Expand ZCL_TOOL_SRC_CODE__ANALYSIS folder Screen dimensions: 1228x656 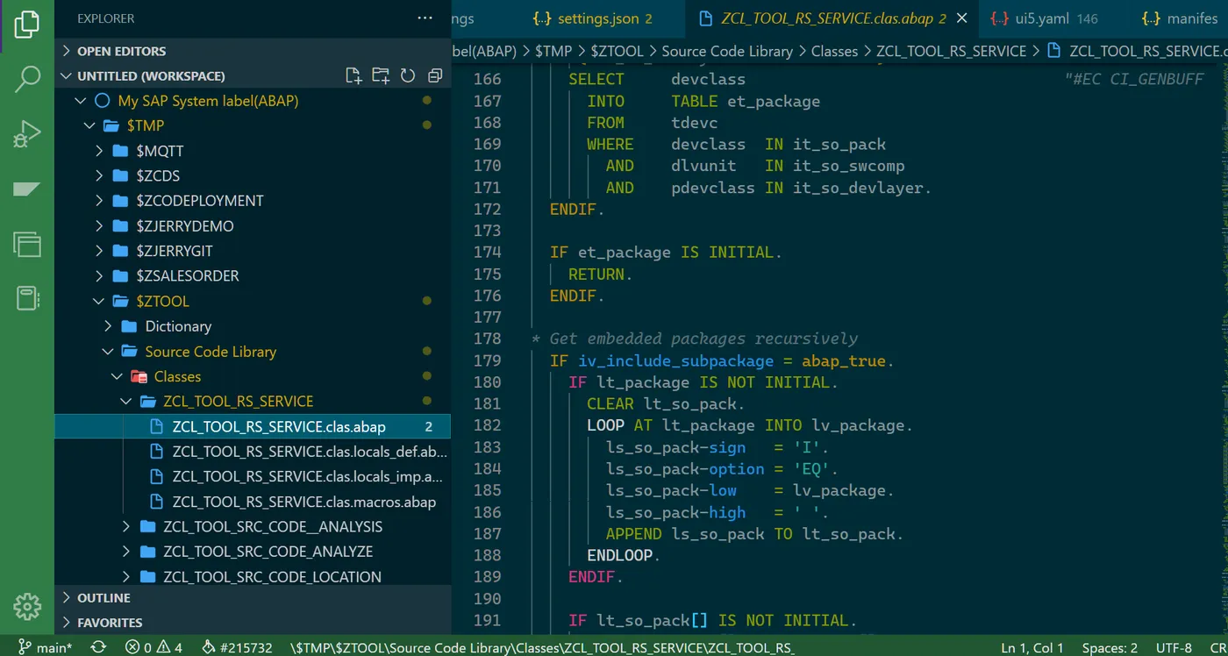click(253, 527)
